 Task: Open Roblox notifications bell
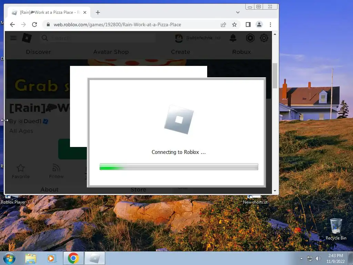233,38
